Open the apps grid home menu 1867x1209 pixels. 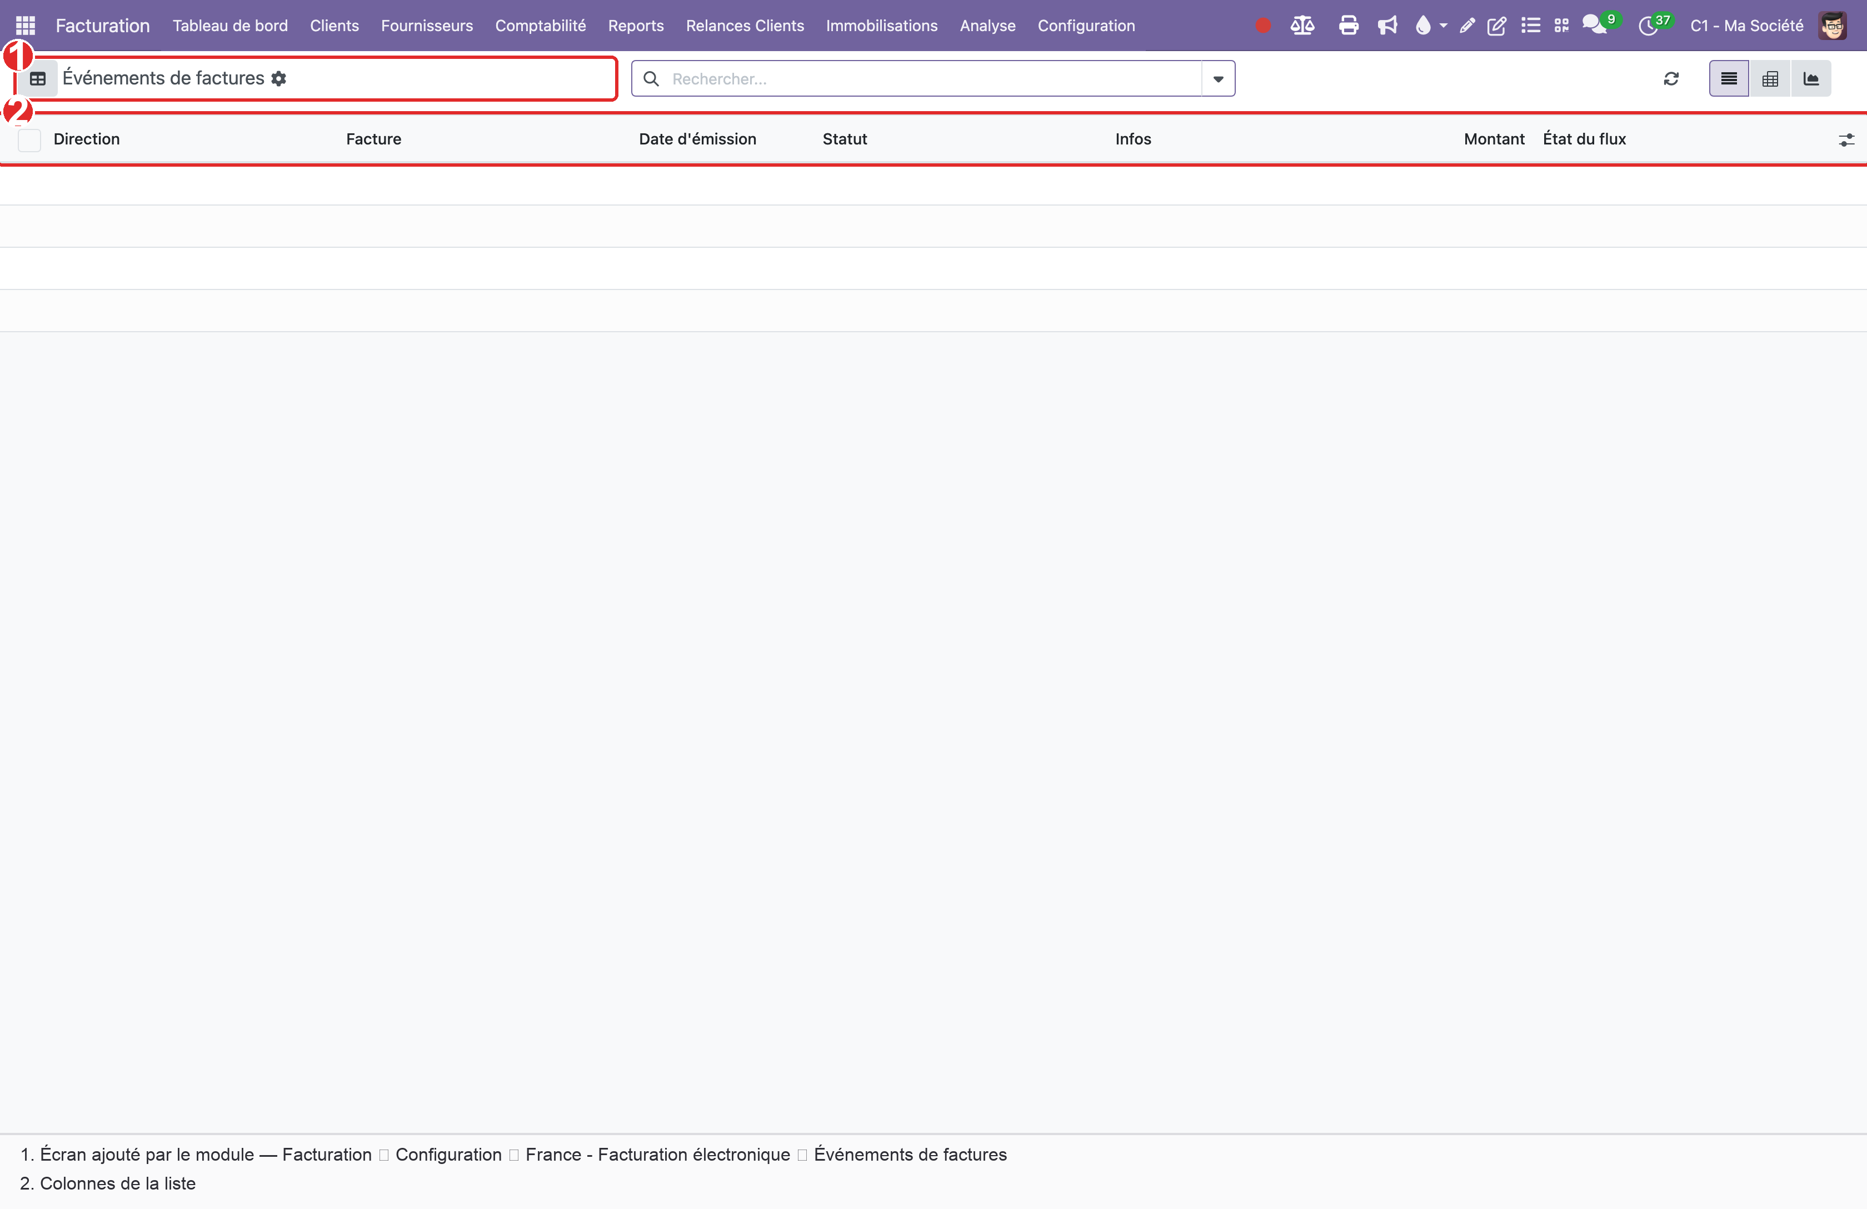(x=25, y=26)
